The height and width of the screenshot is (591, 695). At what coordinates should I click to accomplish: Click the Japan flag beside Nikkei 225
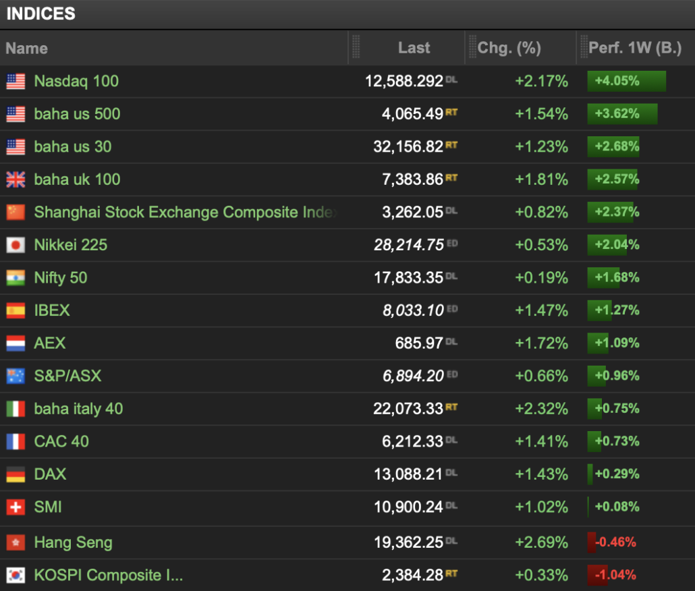click(x=16, y=245)
